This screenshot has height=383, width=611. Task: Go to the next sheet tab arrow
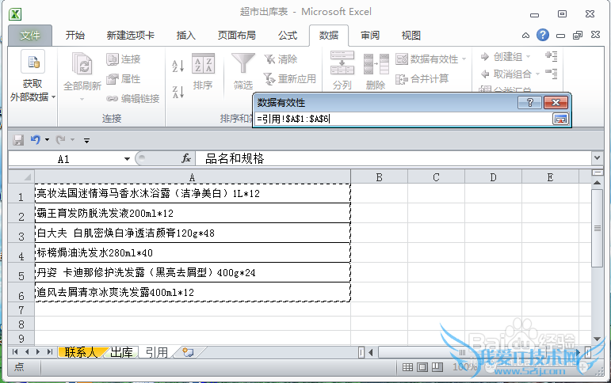38,352
